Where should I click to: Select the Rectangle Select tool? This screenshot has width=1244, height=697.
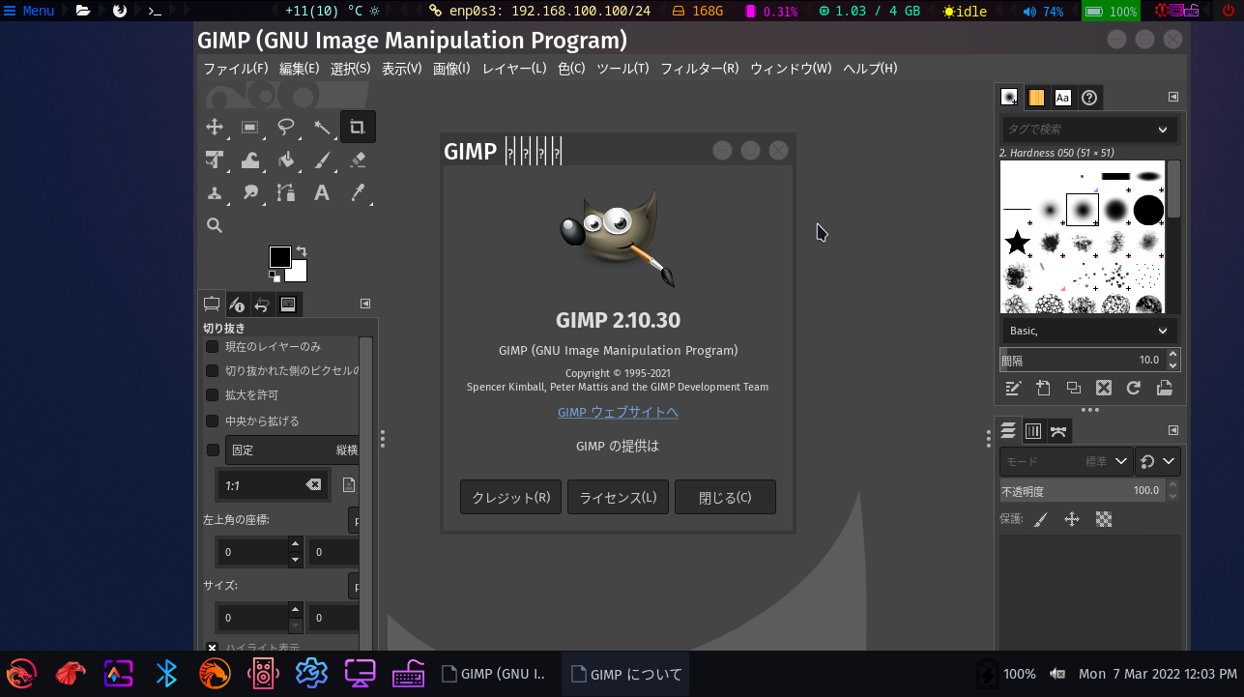tap(250, 127)
